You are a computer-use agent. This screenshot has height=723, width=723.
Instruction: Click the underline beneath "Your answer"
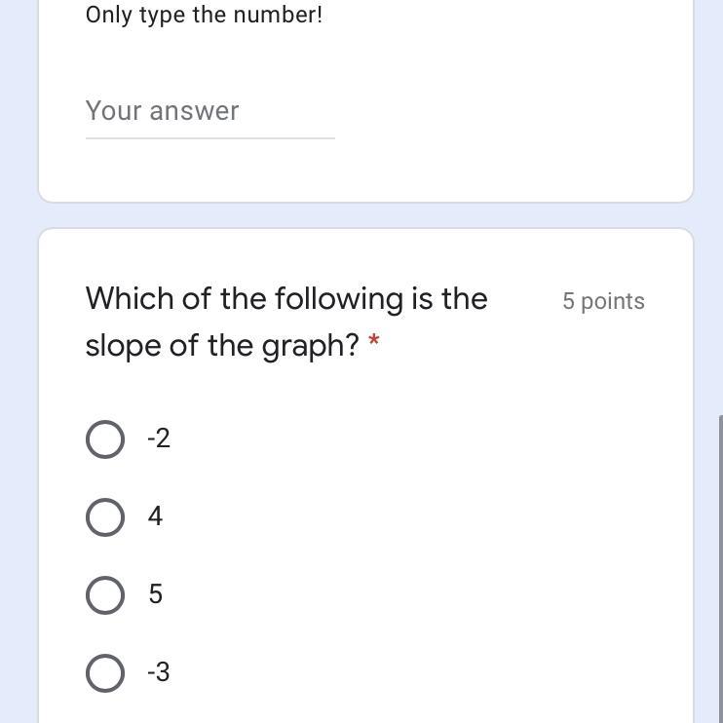209,138
